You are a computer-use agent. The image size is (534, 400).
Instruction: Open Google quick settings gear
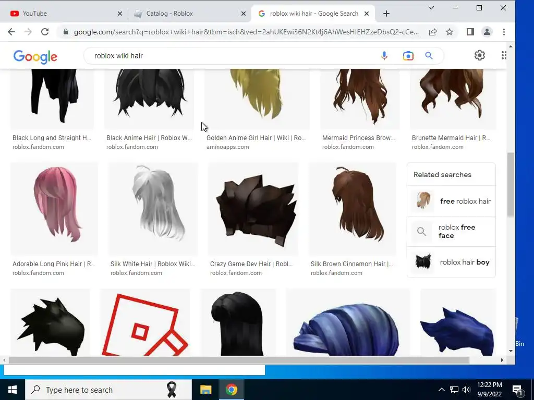click(480, 55)
